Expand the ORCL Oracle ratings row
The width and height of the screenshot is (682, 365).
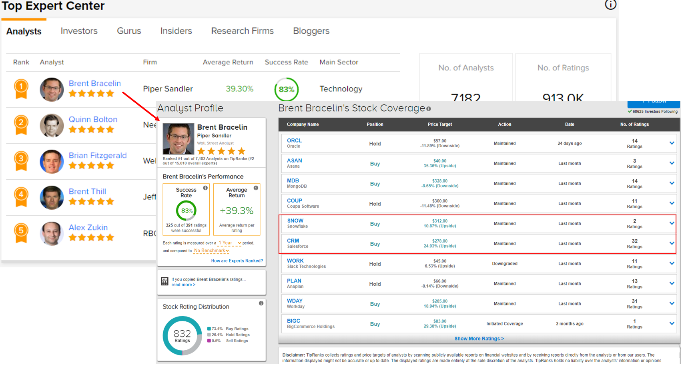click(672, 143)
